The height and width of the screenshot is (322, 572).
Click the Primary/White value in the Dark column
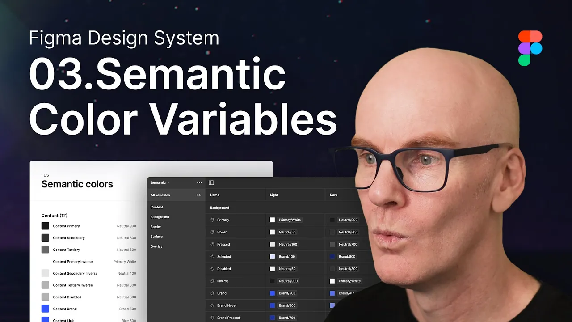tap(349, 281)
